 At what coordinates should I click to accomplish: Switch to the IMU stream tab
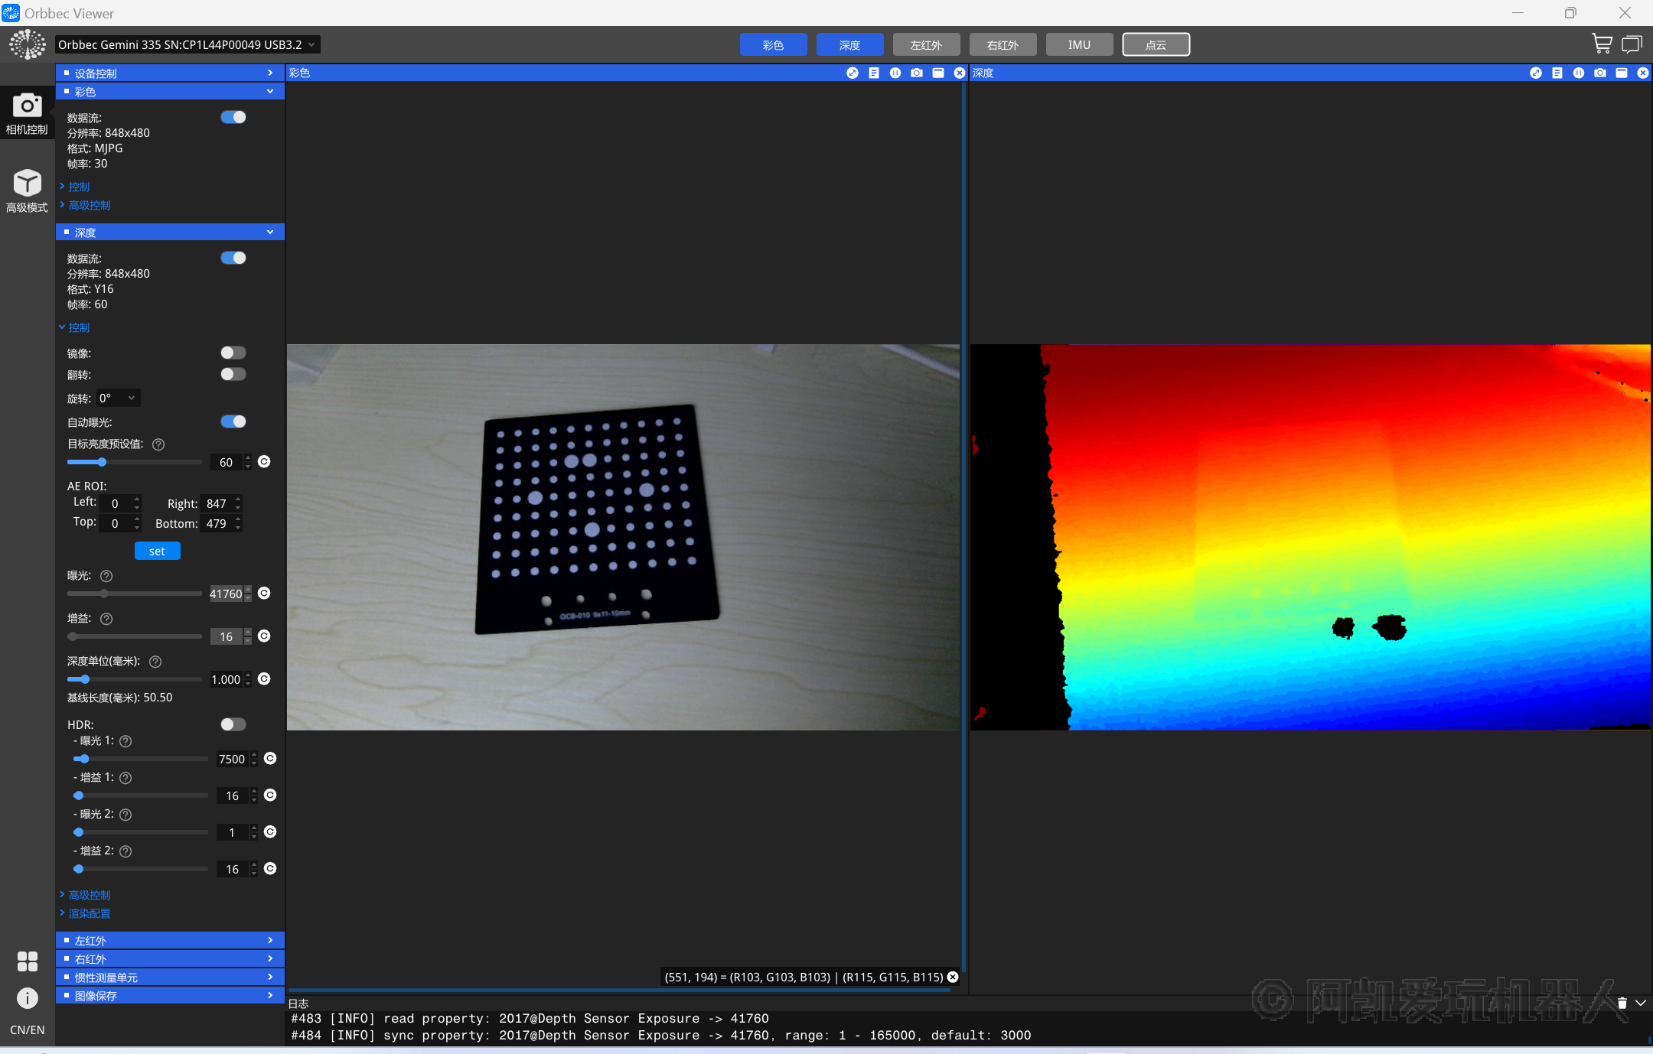[1079, 44]
